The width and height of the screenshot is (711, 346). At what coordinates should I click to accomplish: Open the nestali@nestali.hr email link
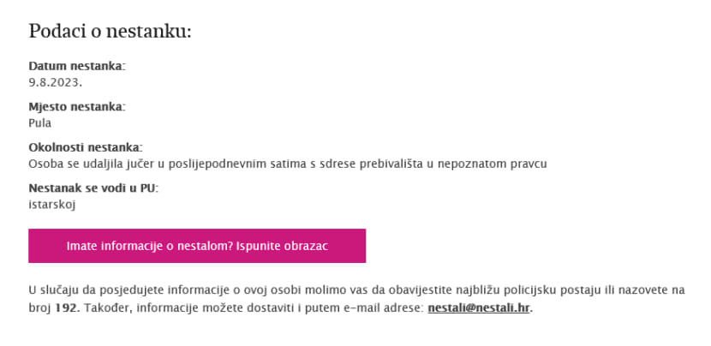click(x=478, y=308)
